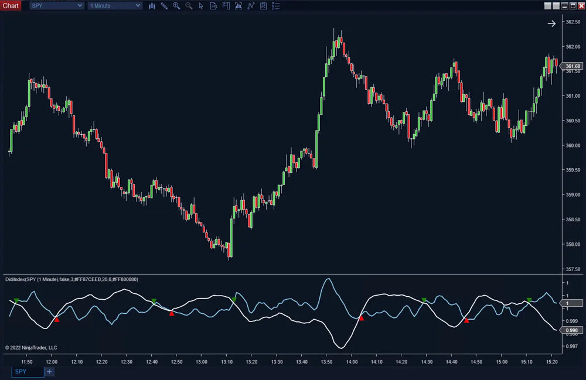Add a new tab with plus button
This screenshot has height=380, width=586.
[49, 371]
